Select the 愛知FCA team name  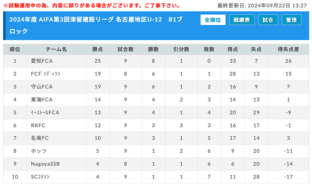(42, 61)
